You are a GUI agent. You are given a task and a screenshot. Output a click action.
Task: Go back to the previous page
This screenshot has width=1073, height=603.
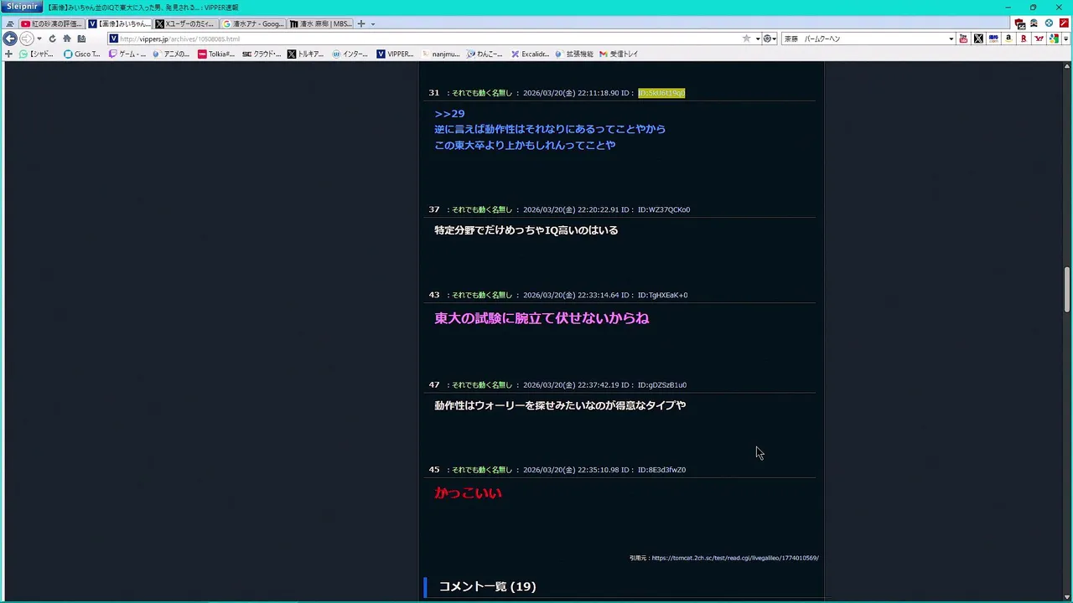point(10,39)
